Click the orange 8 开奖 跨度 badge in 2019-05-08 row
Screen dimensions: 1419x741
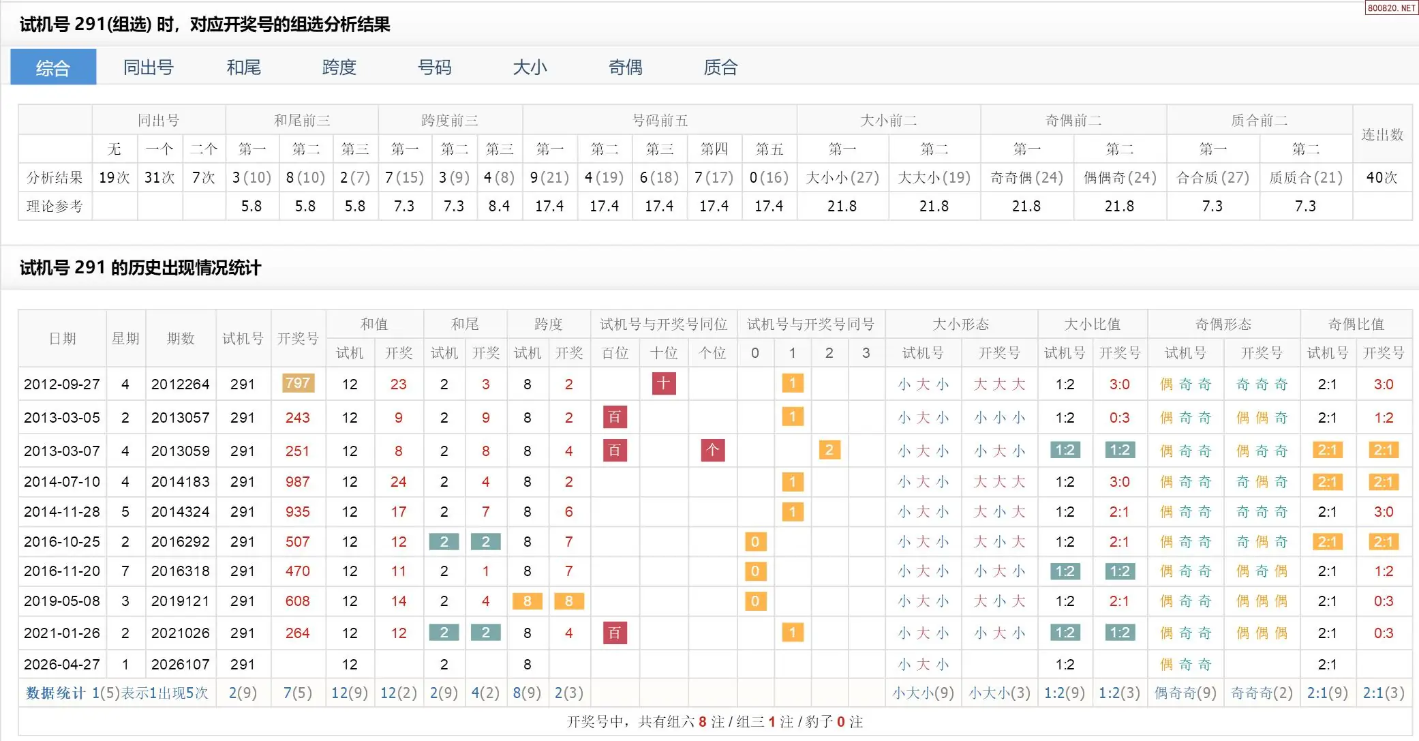[568, 601]
